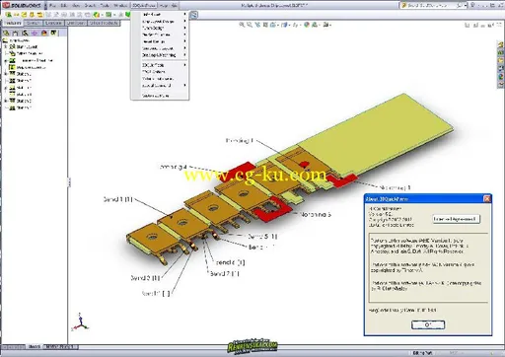Click the Hide/Show Items icon
Viewport: 505px width, 357px height.
295,25
